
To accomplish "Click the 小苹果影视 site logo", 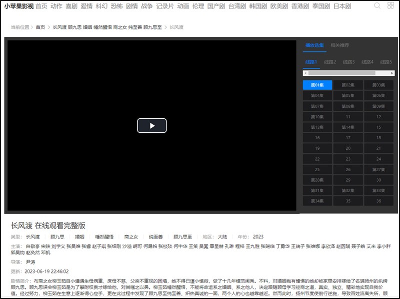I will pos(19,6).
